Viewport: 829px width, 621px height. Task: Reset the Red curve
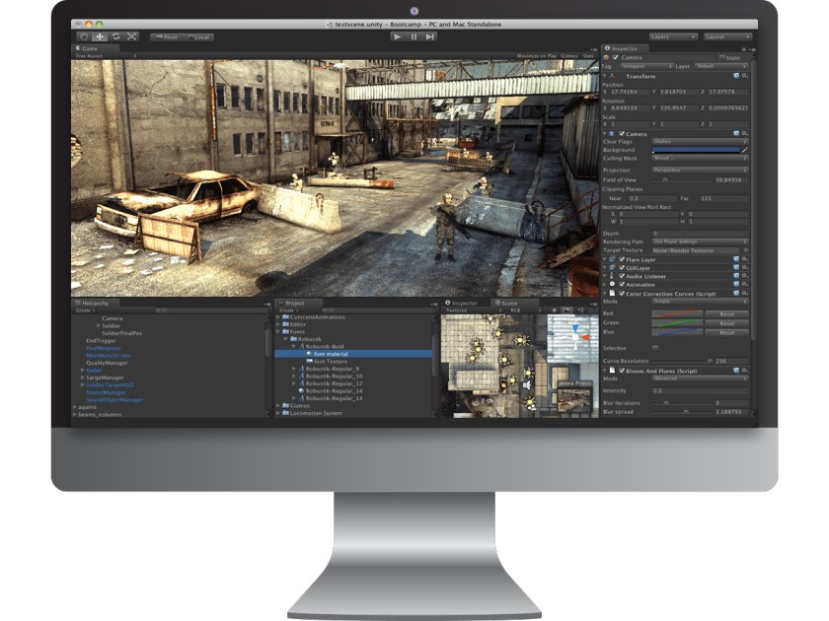727,314
